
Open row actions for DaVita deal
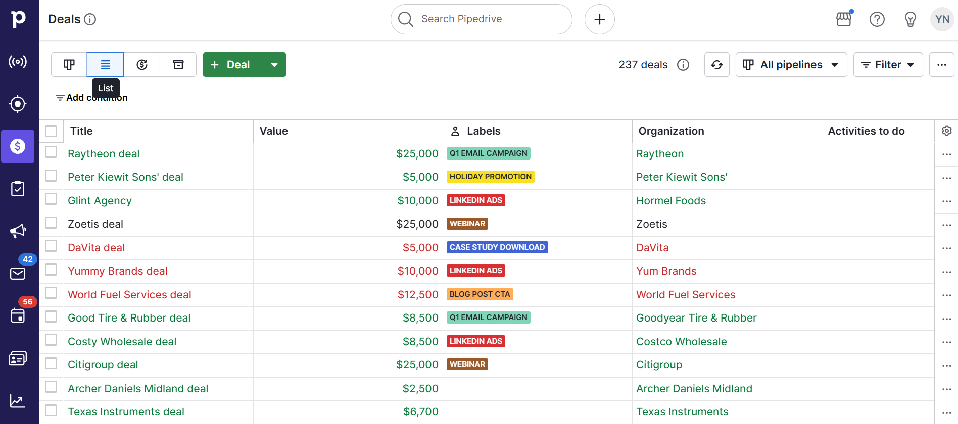[x=947, y=248]
